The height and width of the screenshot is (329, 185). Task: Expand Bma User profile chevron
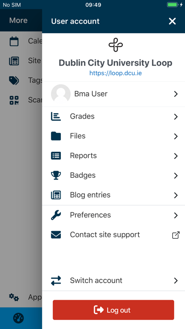[176, 94]
